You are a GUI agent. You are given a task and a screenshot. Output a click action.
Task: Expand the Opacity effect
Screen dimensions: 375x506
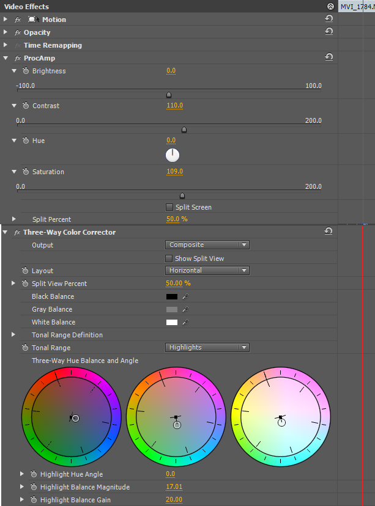point(5,32)
